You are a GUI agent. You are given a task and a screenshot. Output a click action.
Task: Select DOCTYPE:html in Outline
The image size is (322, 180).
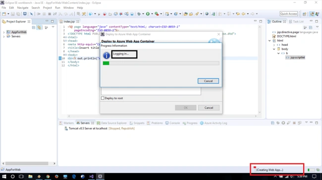coord(284,36)
